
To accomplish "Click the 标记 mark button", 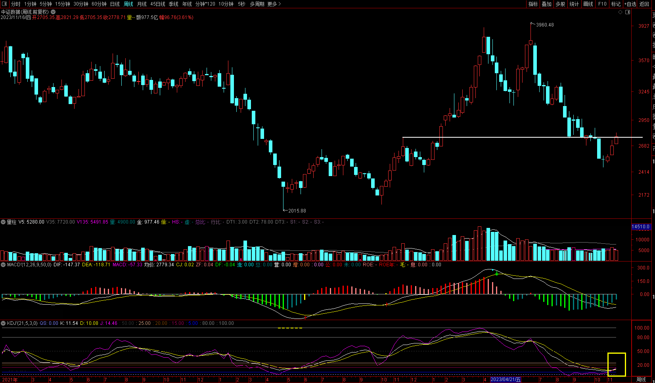I will [616, 4].
